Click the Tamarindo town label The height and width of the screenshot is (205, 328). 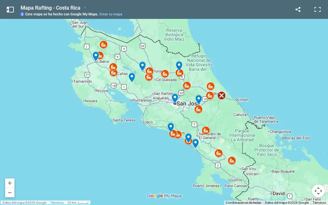tap(82, 81)
